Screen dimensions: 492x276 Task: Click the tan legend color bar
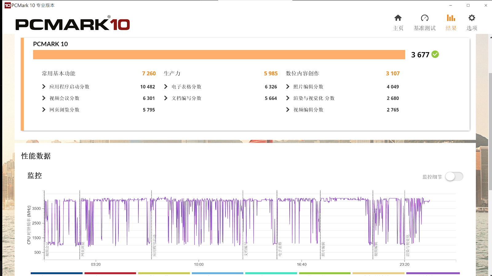[378, 273]
